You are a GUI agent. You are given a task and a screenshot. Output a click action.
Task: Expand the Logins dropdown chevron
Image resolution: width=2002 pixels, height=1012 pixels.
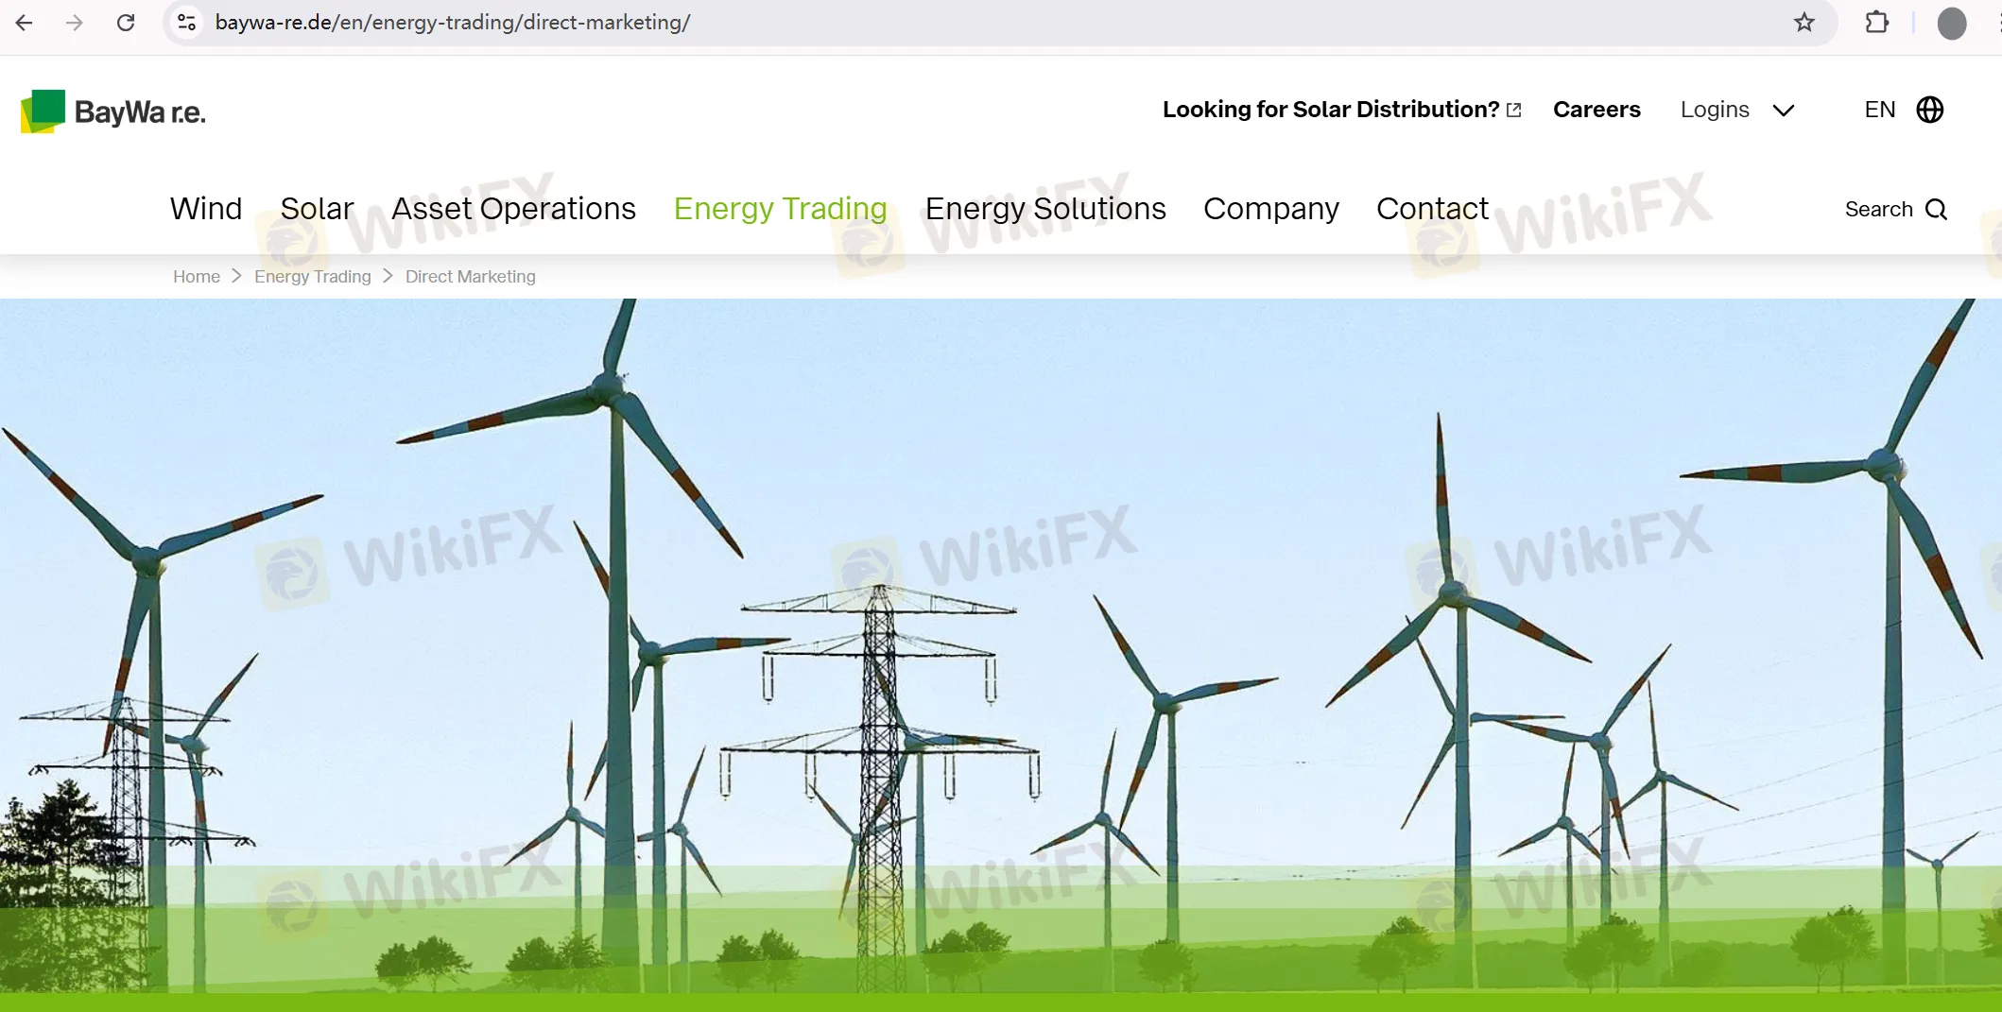tap(1785, 111)
